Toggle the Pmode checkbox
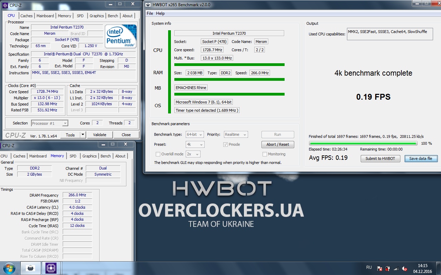Screen dimensions: 441x275 pos(225,144)
